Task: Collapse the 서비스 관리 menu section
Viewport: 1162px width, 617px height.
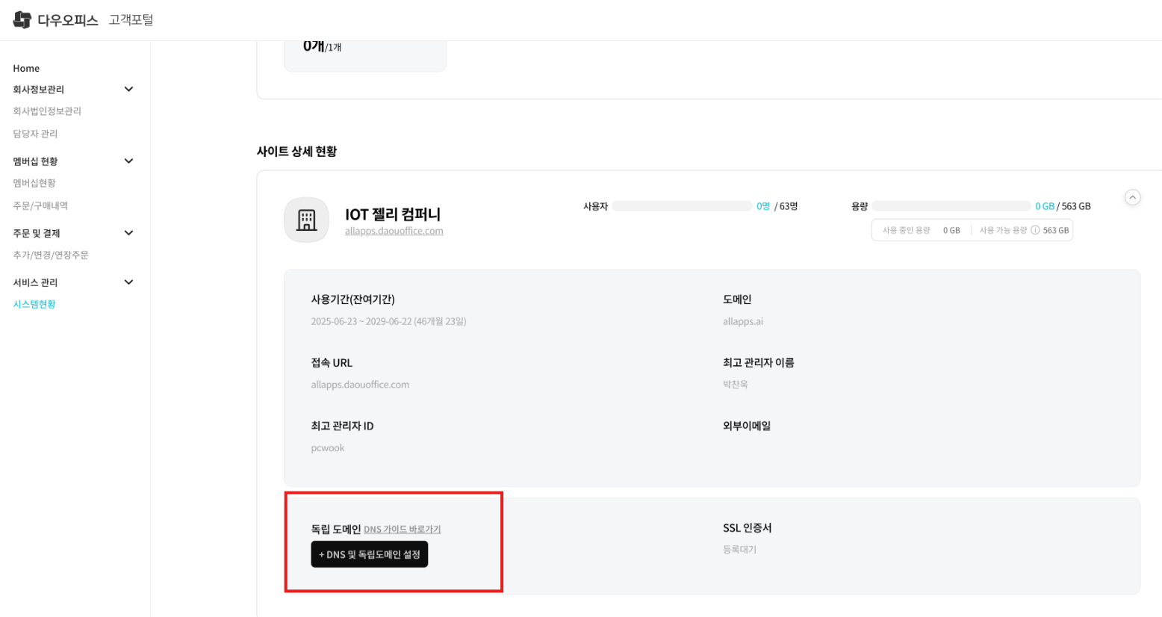Action: point(128,282)
